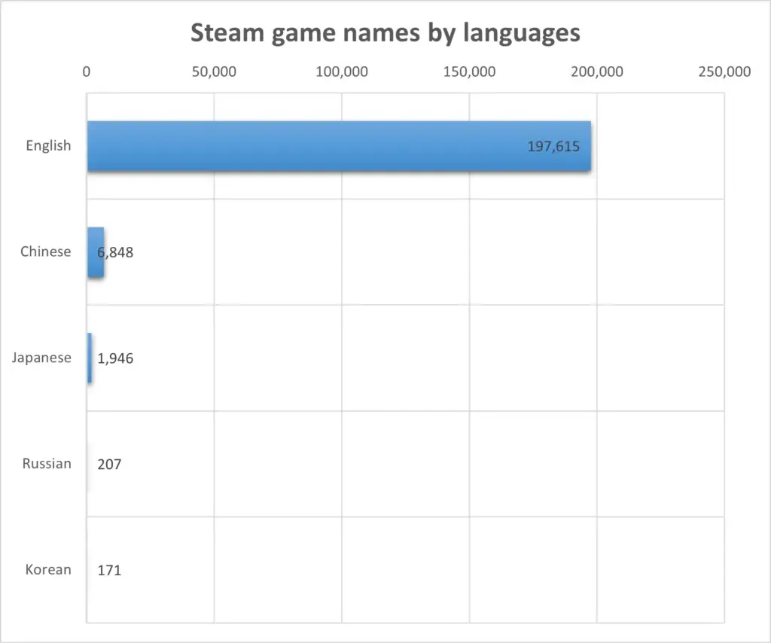
Task: Select the 250,000 axis tick label
Action: (724, 72)
